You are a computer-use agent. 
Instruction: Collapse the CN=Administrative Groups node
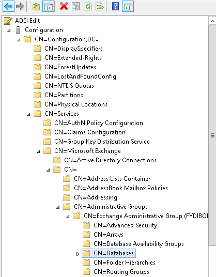click(x=58, y=207)
